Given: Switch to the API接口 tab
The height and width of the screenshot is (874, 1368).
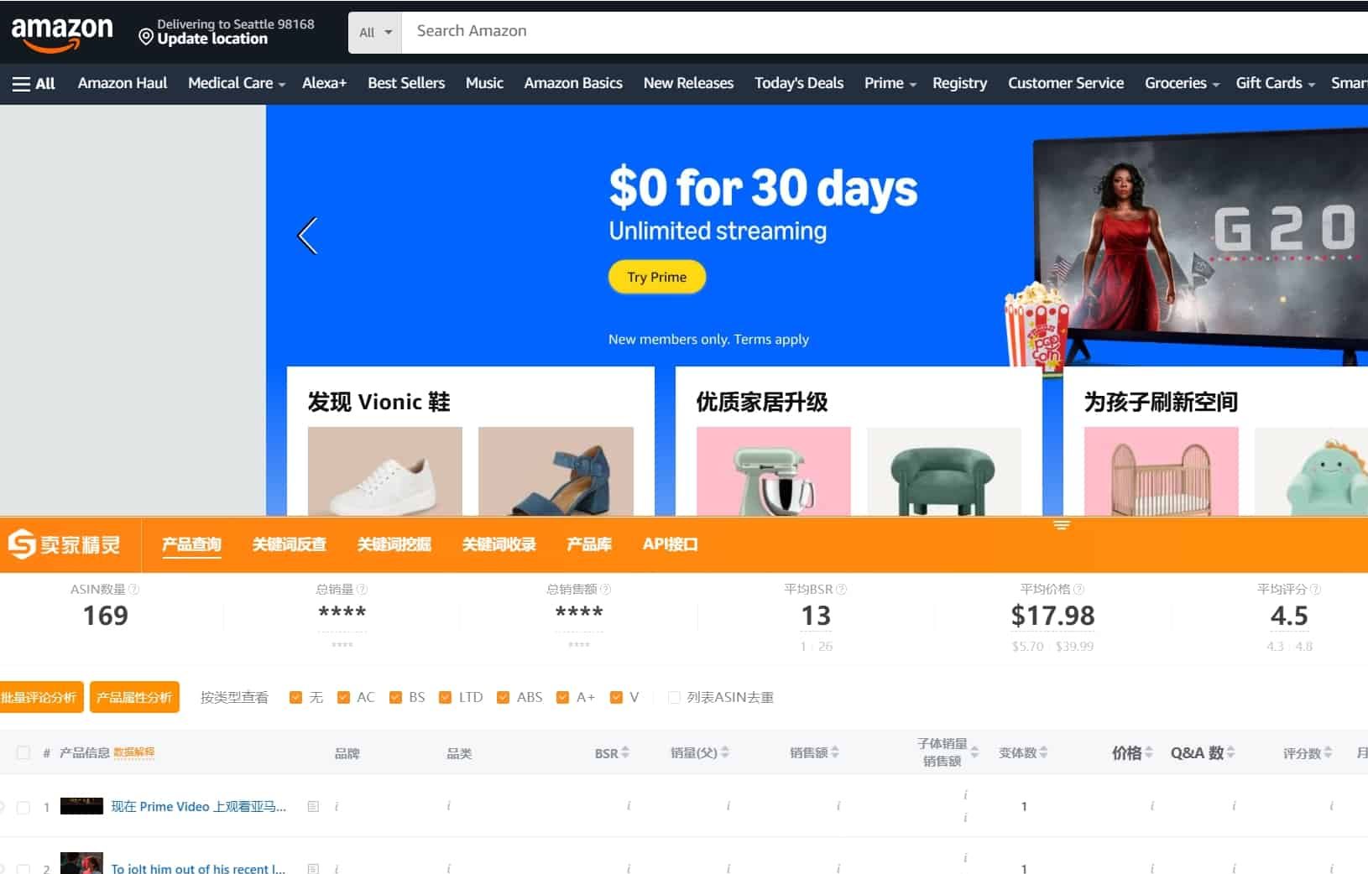Looking at the screenshot, I should click(x=670, y=544).
